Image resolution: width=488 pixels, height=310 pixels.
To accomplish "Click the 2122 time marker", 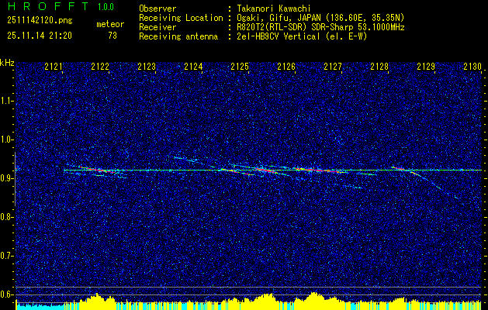I will tap(100, 67).
